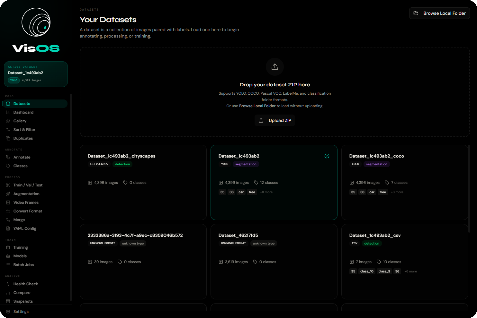Viewport: 477px width, 318px height.
Task: Expand the '+8 more' classes on Dataset_1c493ab2
Action: tap(266, 192)
